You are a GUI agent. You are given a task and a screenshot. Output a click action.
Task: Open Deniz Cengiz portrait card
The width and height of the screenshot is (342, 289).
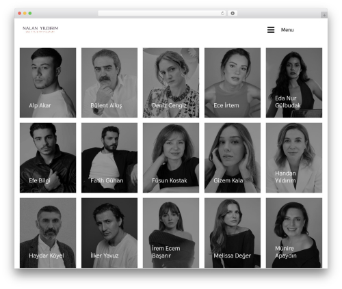pos(171,83)
